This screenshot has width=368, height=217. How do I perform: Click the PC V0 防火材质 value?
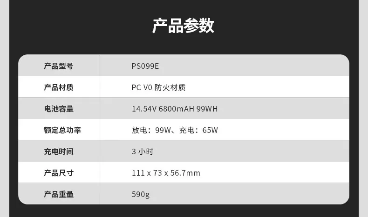point(158,87)
